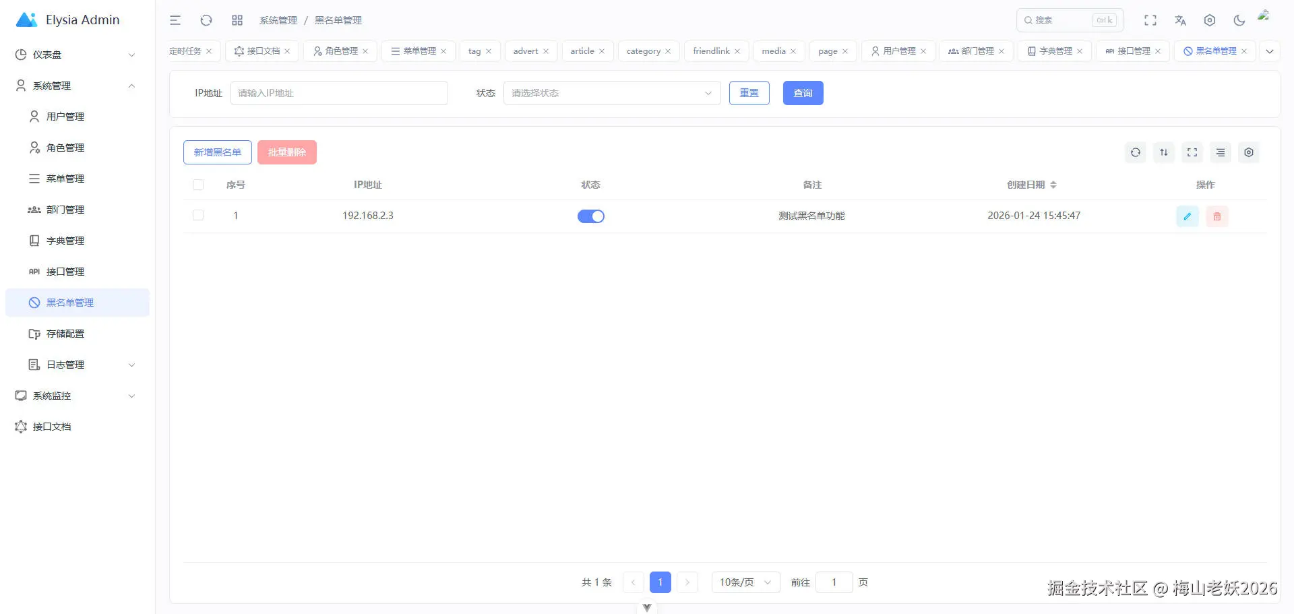Image resolution: width=1294 pixels, height=614 pixels.
Task: Click the collapse arrow at page bottom
Action: [647, 608]
